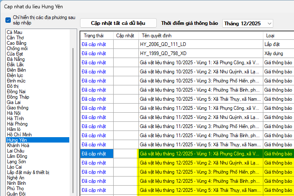Choose 'Hồ Chí Minh' from the list

click(19, 135)
